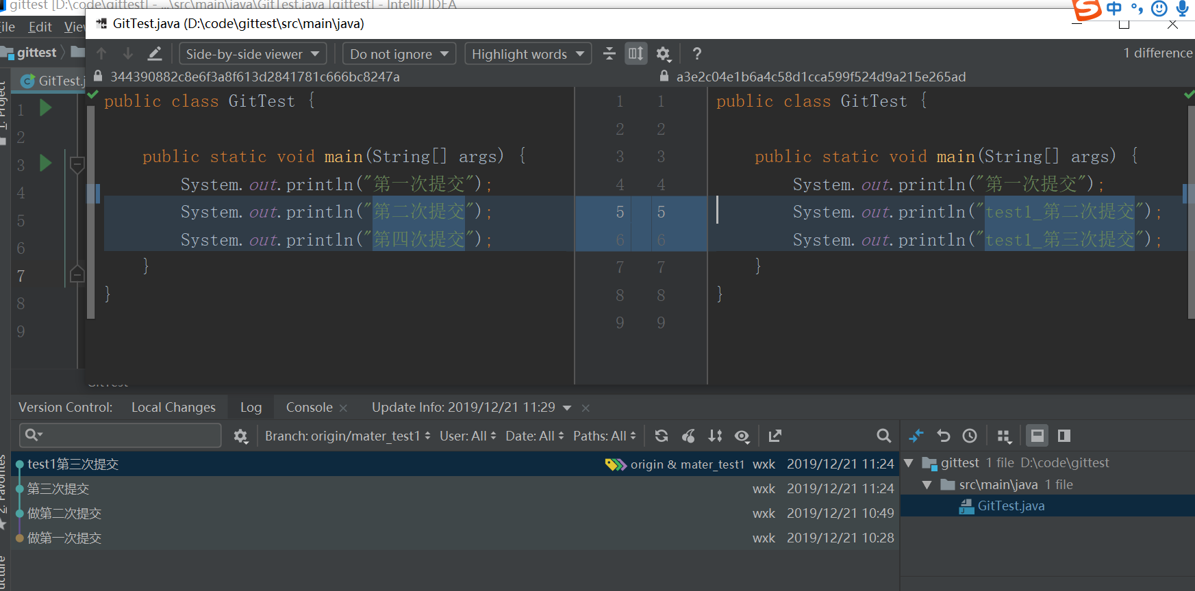The height and width of the screenshot is (591, 1195).
Task: Open diff viewer settings gear
Action: (x=663, y=53)
